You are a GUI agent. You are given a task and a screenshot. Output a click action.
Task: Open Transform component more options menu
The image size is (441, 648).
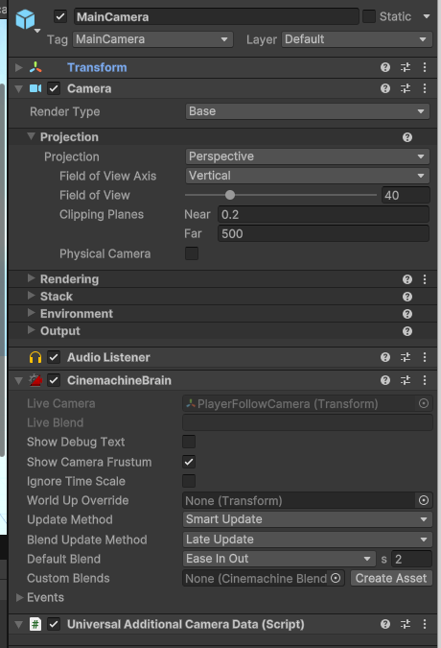pos(425,67)
